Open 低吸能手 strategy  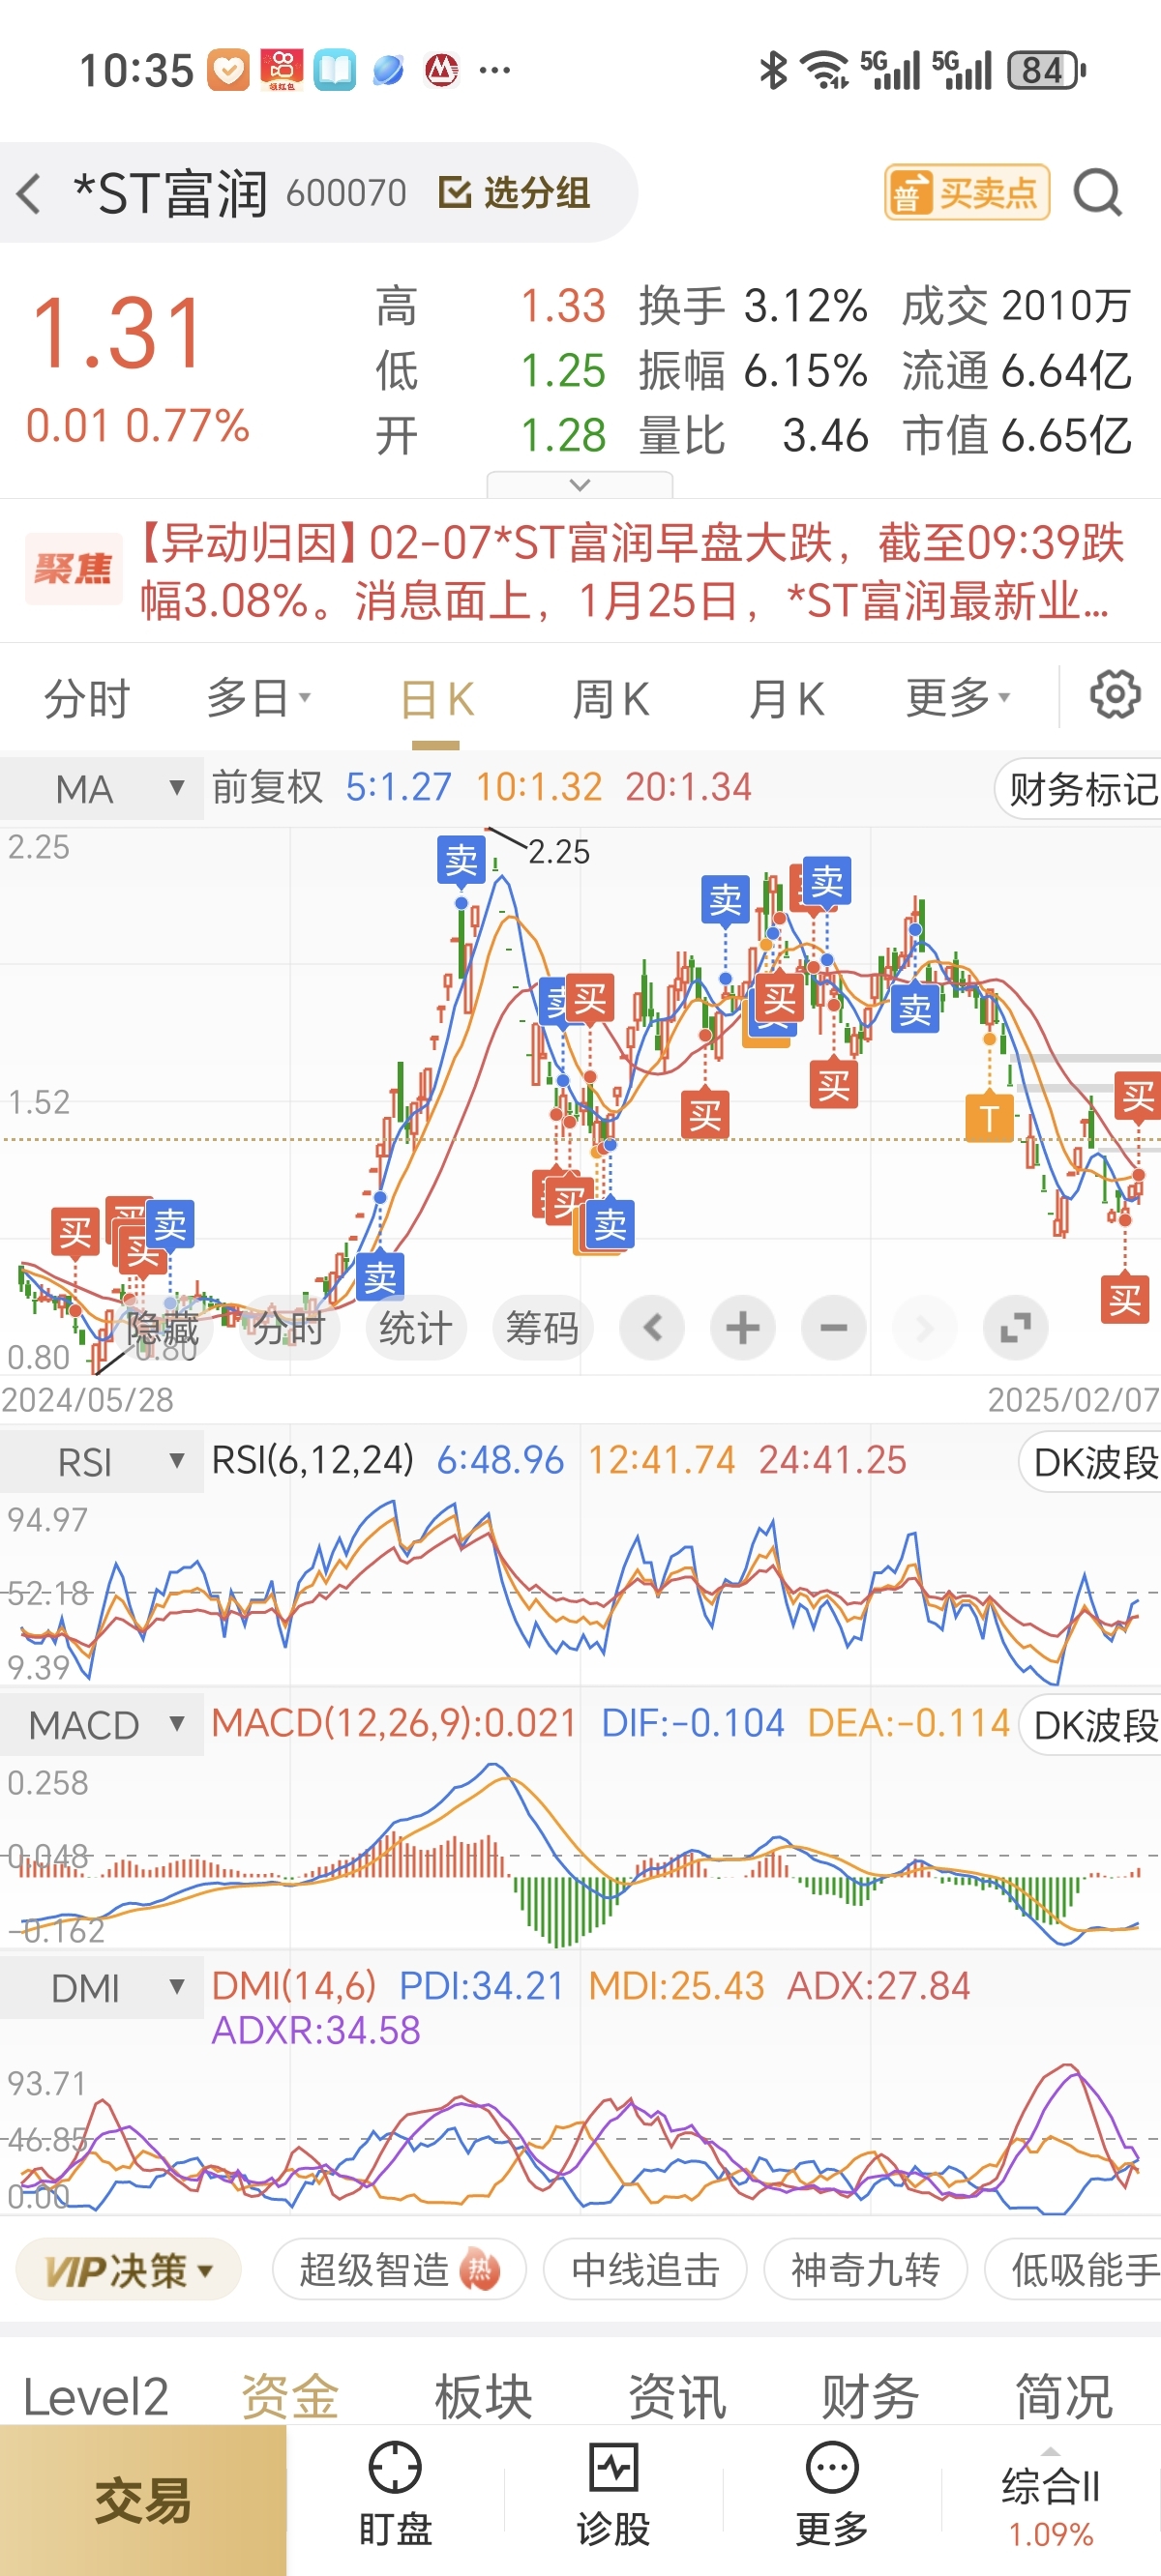coord(1074,2271)
